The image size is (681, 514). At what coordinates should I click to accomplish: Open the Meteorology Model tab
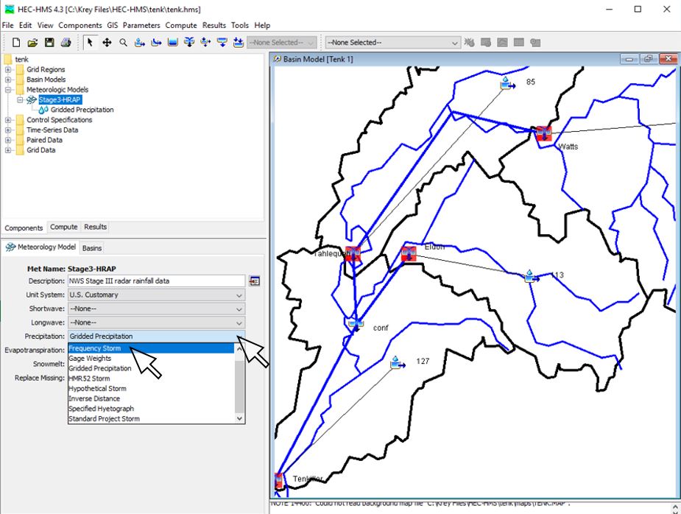(40, 247)
